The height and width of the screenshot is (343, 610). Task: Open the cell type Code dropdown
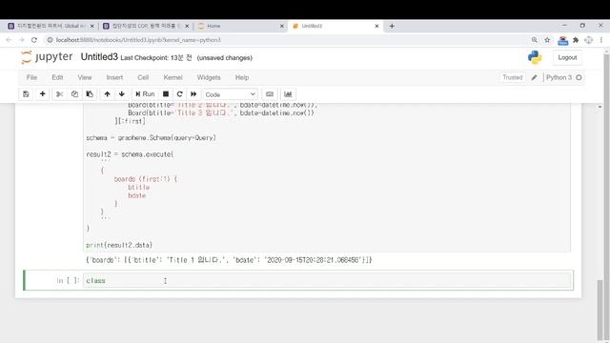(x=230, y=94)
